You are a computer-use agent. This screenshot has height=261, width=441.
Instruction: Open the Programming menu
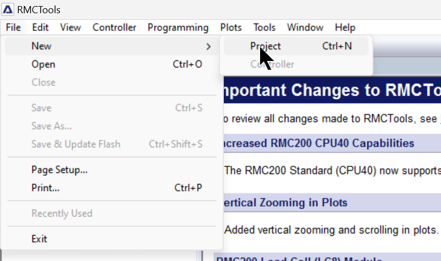point(178,27)
